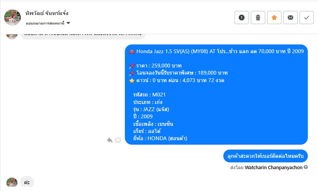
Task: Click the line รุ่น : JAZZ (แจ๊ส)
Action: [x=151, y=109]
